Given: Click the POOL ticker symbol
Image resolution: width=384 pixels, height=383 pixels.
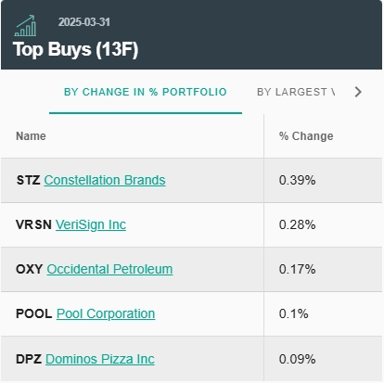Looking at the screenshot, I should coord(34,313).
